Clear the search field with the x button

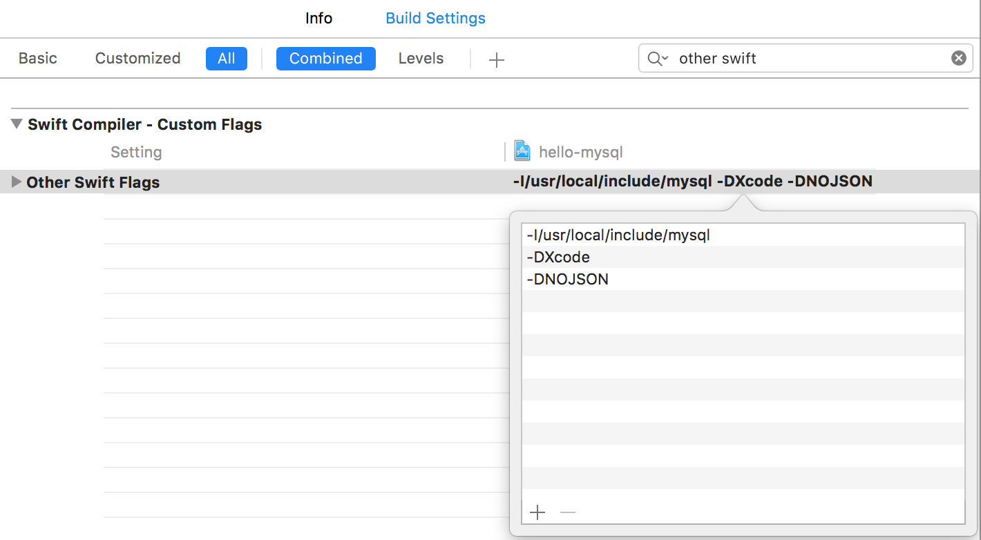pyautogui.click(x=958, y=59)
